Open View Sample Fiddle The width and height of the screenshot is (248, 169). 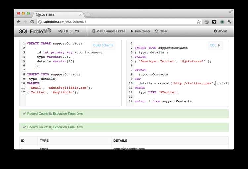coord(109,31)
